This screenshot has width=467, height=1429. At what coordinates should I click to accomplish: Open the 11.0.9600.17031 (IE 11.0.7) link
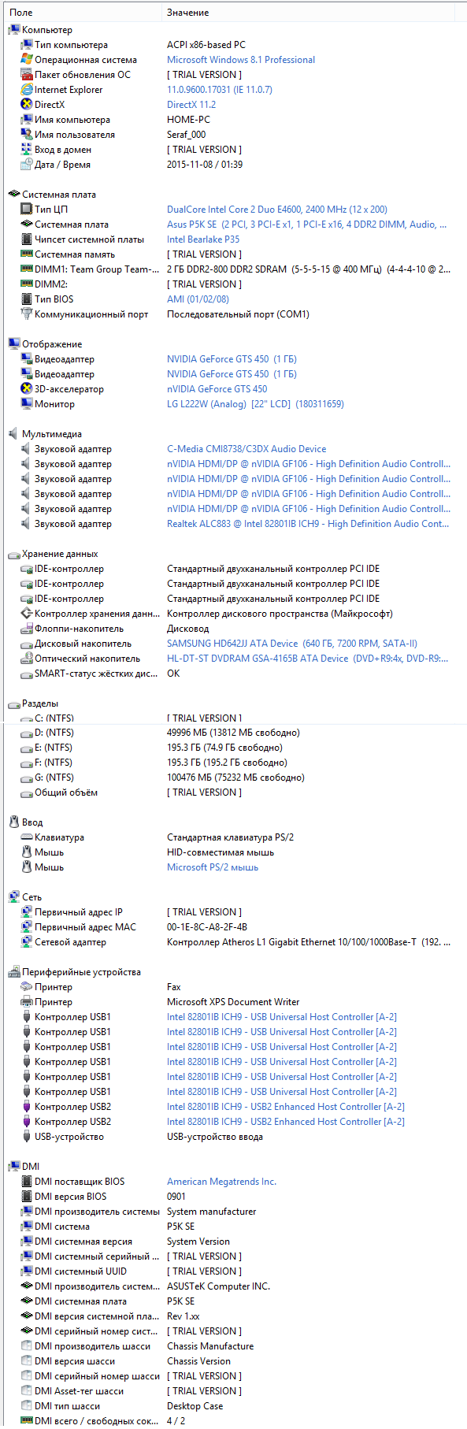click(x=220, y=90)
